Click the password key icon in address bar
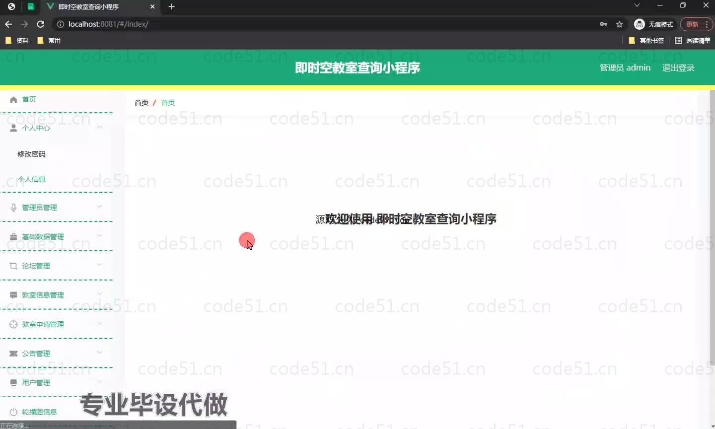Image resolution: width=715 pixels, height=429 pixels. pyautogui.click(x=603, y=24)
